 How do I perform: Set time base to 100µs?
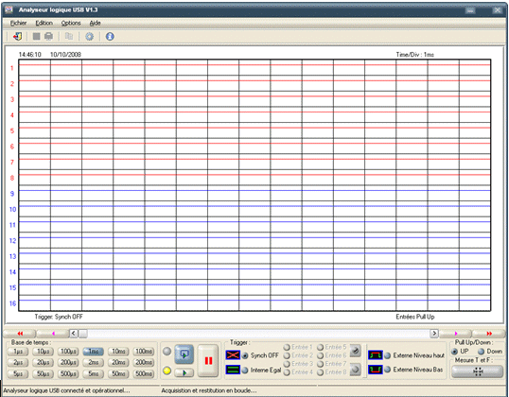pos(68,352)
